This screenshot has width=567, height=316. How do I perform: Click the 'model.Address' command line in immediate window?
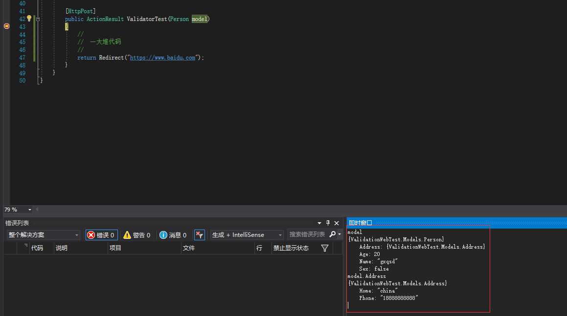click(367, 276)
